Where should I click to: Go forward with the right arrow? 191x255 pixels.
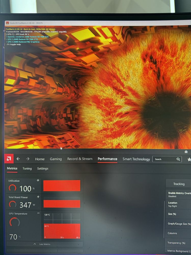(28, 159)
